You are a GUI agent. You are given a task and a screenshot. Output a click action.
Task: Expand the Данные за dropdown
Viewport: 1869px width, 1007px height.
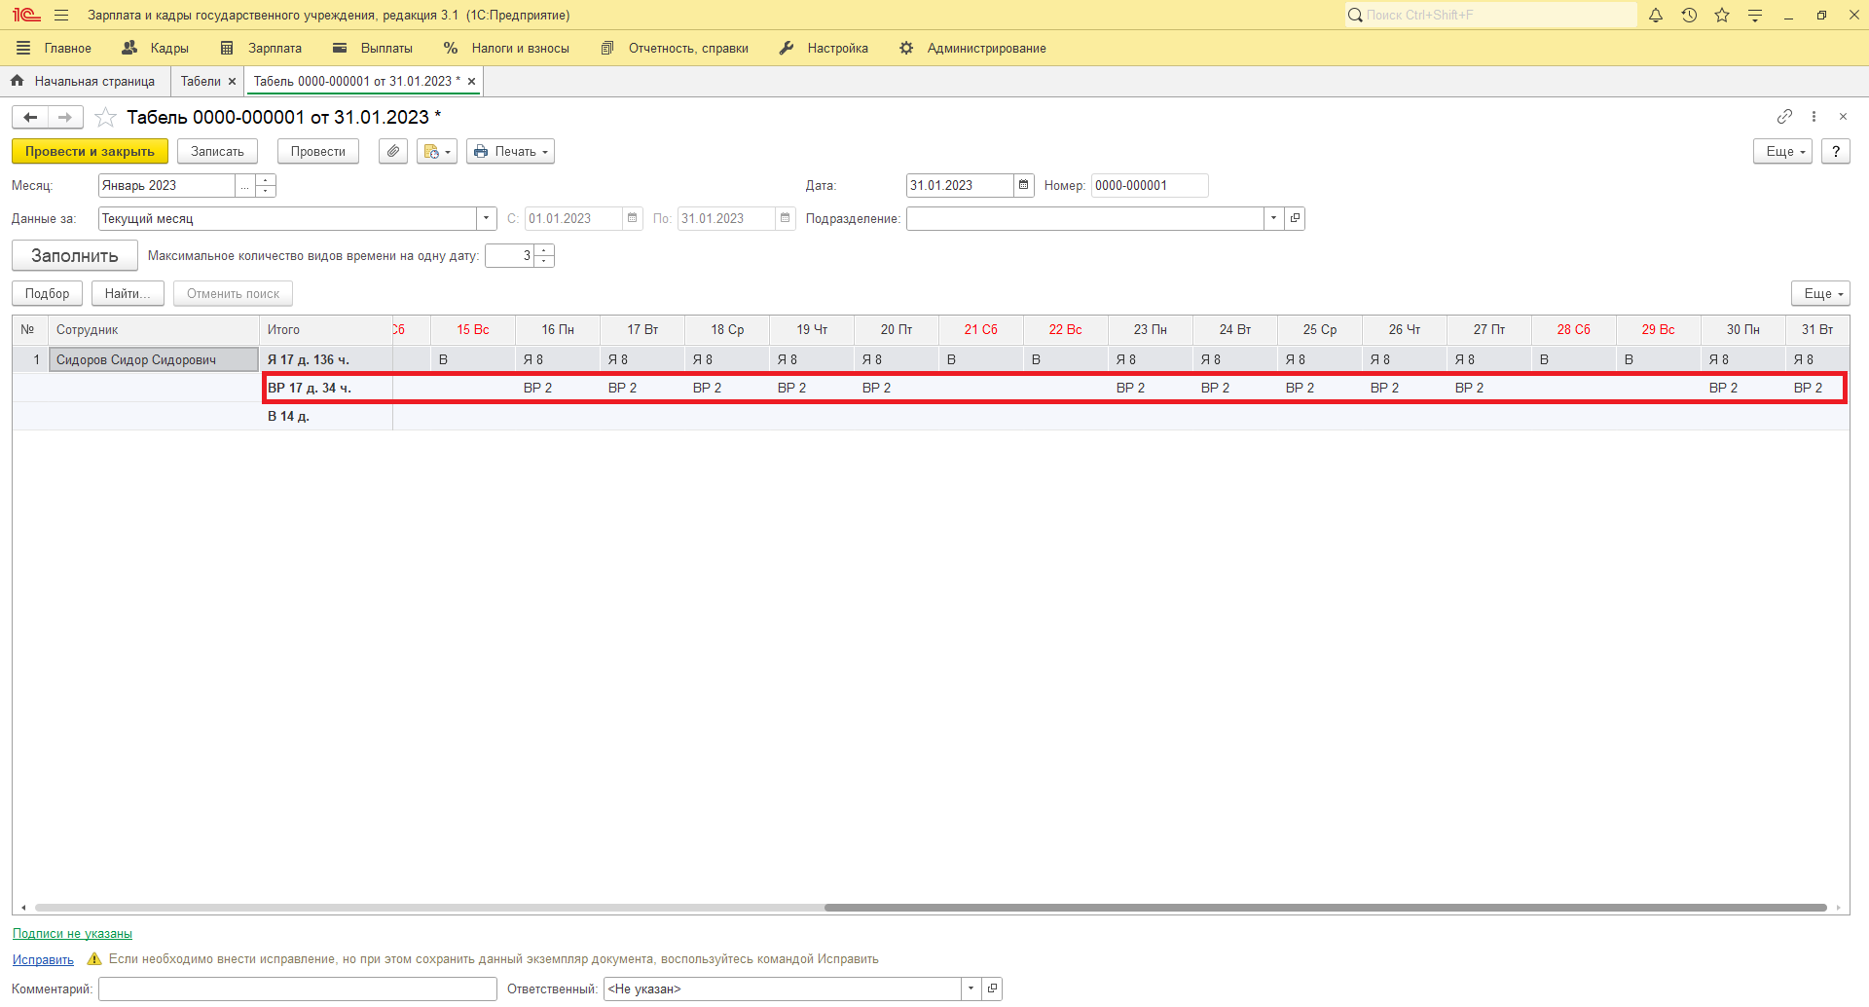coord(487,218)
